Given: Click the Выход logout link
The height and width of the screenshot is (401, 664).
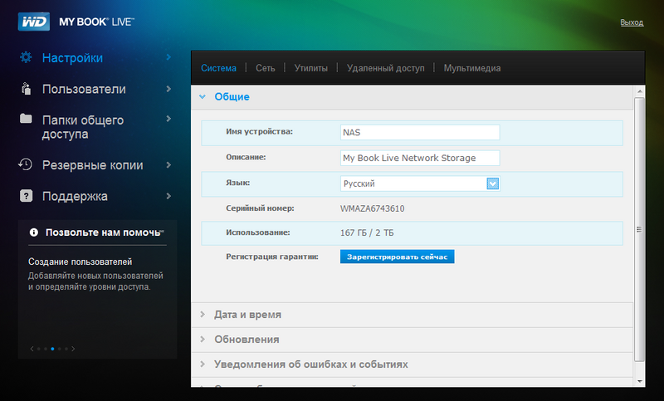Looking at the screenshot, I should [632, 22].
